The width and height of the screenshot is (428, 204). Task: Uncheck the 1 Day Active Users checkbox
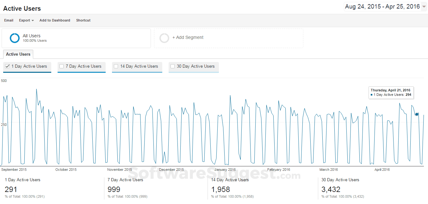[x=8, y=66]
